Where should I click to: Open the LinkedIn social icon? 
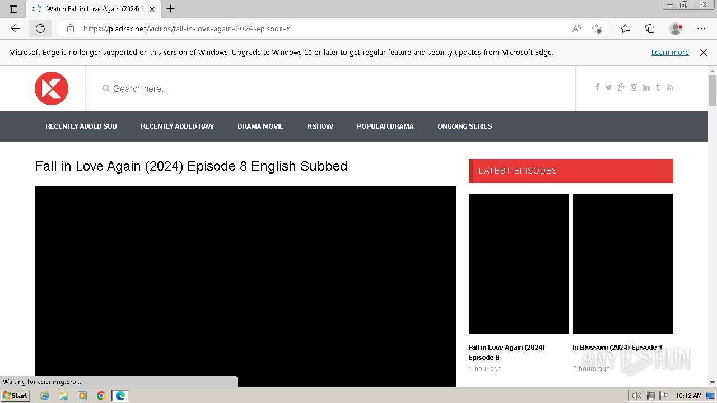pyautogui.click(x=646, y=87)
